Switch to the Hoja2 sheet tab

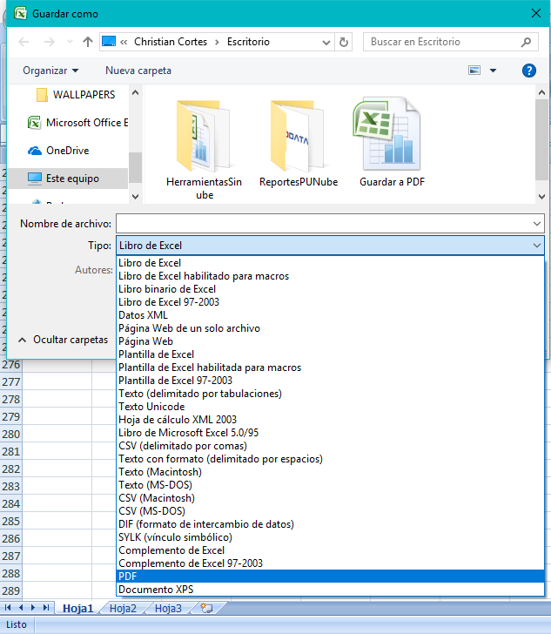coord(123,608)
